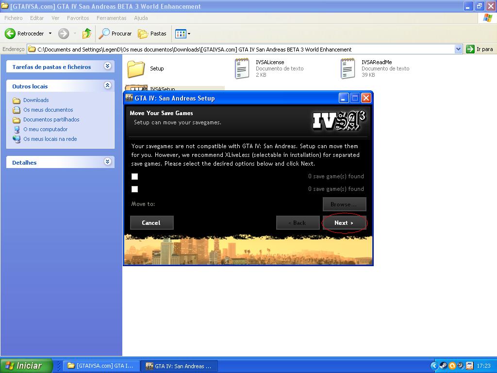Click the Windows flag logo in menu bar

point(487,18)
